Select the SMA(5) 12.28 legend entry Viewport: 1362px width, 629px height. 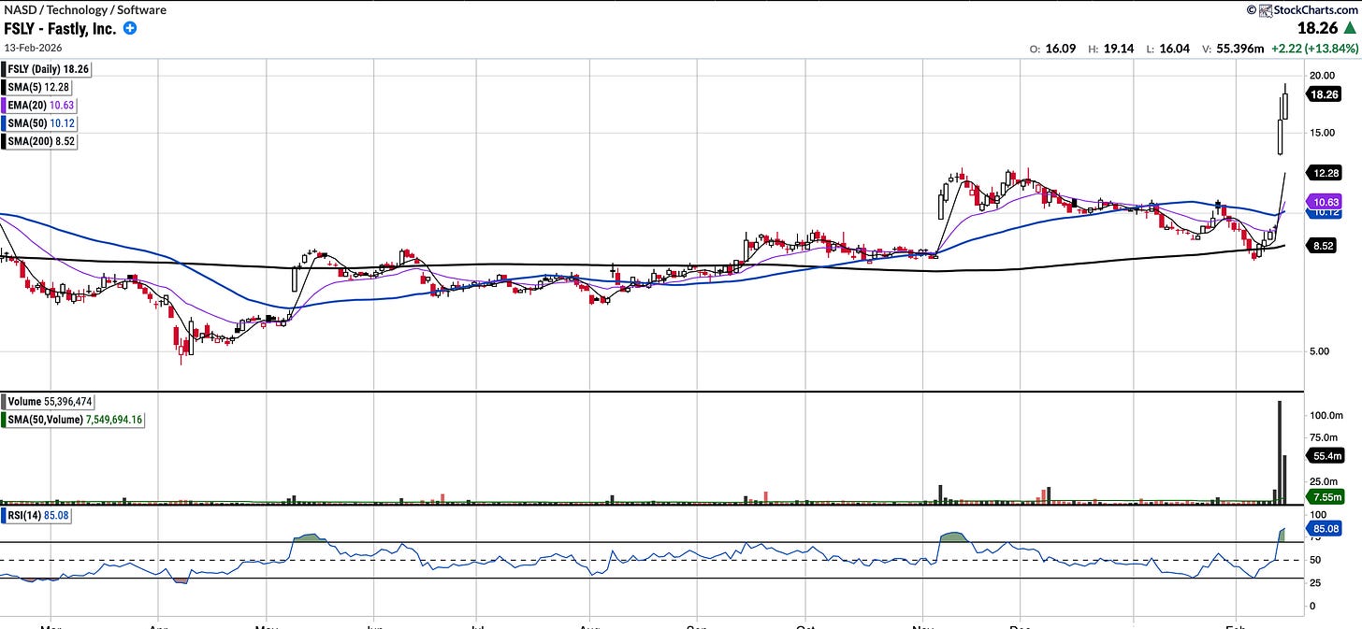(37, 87)
